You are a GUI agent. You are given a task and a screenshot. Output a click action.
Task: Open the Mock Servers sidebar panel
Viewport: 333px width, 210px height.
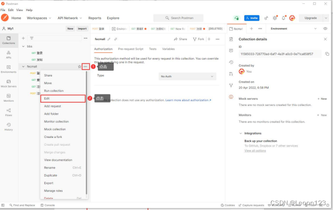(9, 84)
